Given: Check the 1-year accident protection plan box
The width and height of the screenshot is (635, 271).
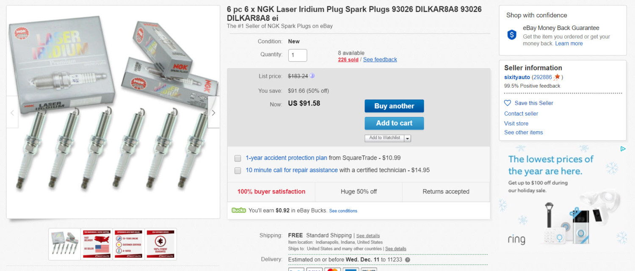Looking at the screenshot, I should (x=238, y=158).
